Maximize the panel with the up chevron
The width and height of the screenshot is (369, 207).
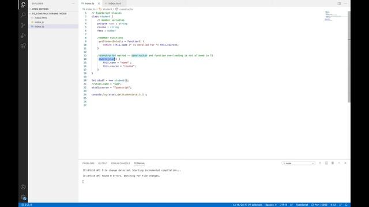coord(339,163)
